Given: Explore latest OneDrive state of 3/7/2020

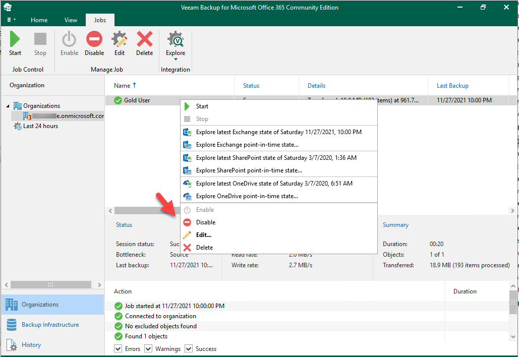Looking at the screenshot, I should [279, 184].
